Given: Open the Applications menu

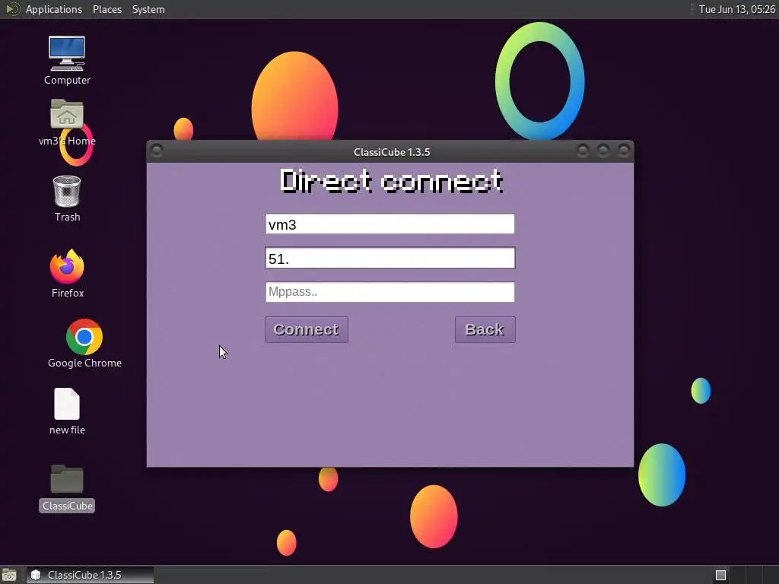Looking at the screenshot, I should point(54,9).
